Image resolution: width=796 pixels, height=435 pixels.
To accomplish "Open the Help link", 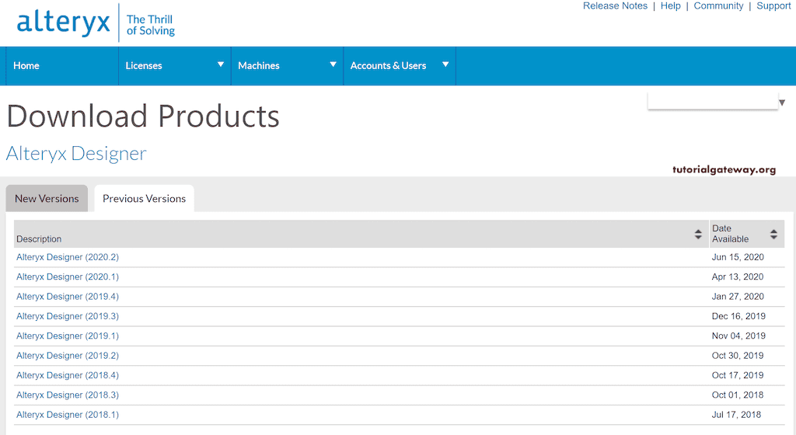I will [x=670, y=6].
